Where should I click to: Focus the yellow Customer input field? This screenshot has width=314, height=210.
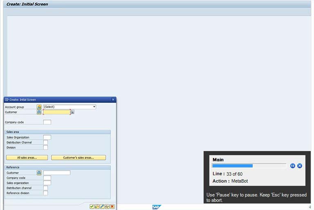click(56, 112)
